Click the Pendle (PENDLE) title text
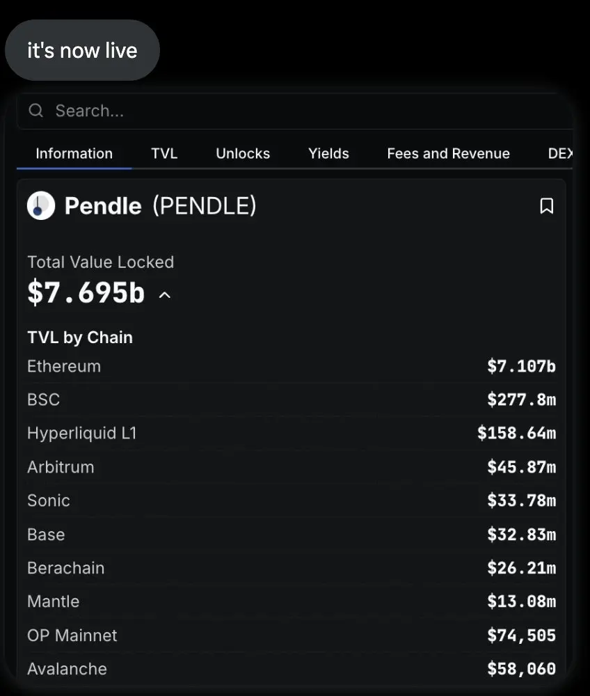The image size is (590, 696). (x=161, y=206)
